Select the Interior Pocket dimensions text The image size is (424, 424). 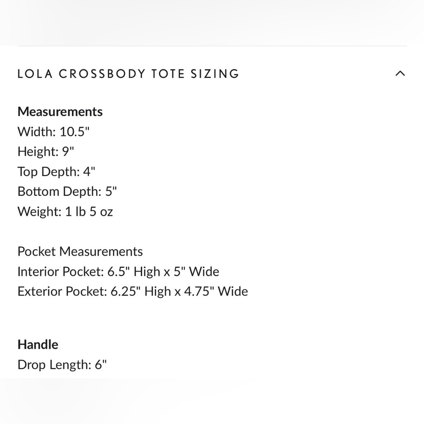118,271
